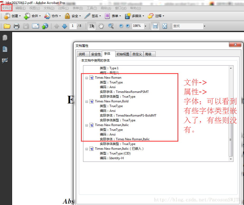The width and height of the screenshot is (244, 205).
Task: Close the 文档属性 dialog
Action: point(235,44)
